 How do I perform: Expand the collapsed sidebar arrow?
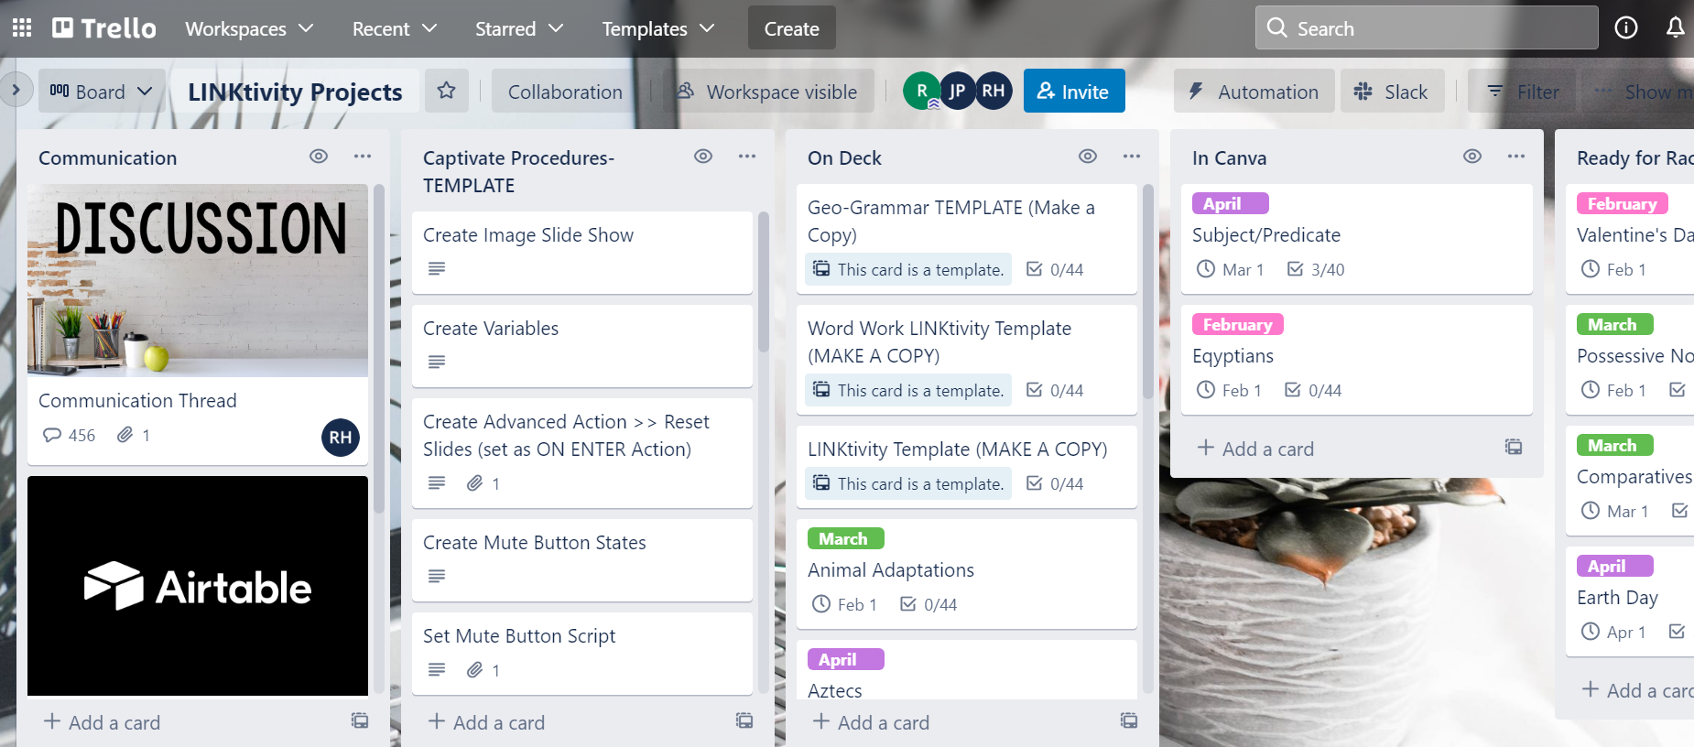pyautogui.click(x=16, y=91)
